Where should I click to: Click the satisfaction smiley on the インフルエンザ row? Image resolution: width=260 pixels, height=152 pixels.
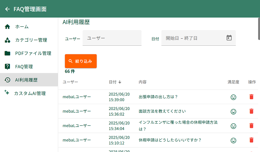click(x=233, y=126)
